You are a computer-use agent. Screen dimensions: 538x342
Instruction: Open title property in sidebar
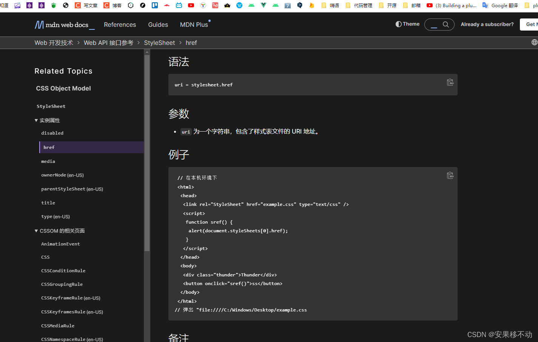click(x=48, y=203)
